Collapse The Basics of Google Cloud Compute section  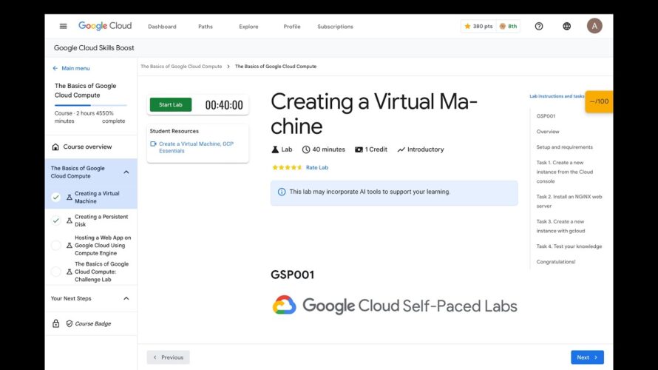(x=126, y=172)
